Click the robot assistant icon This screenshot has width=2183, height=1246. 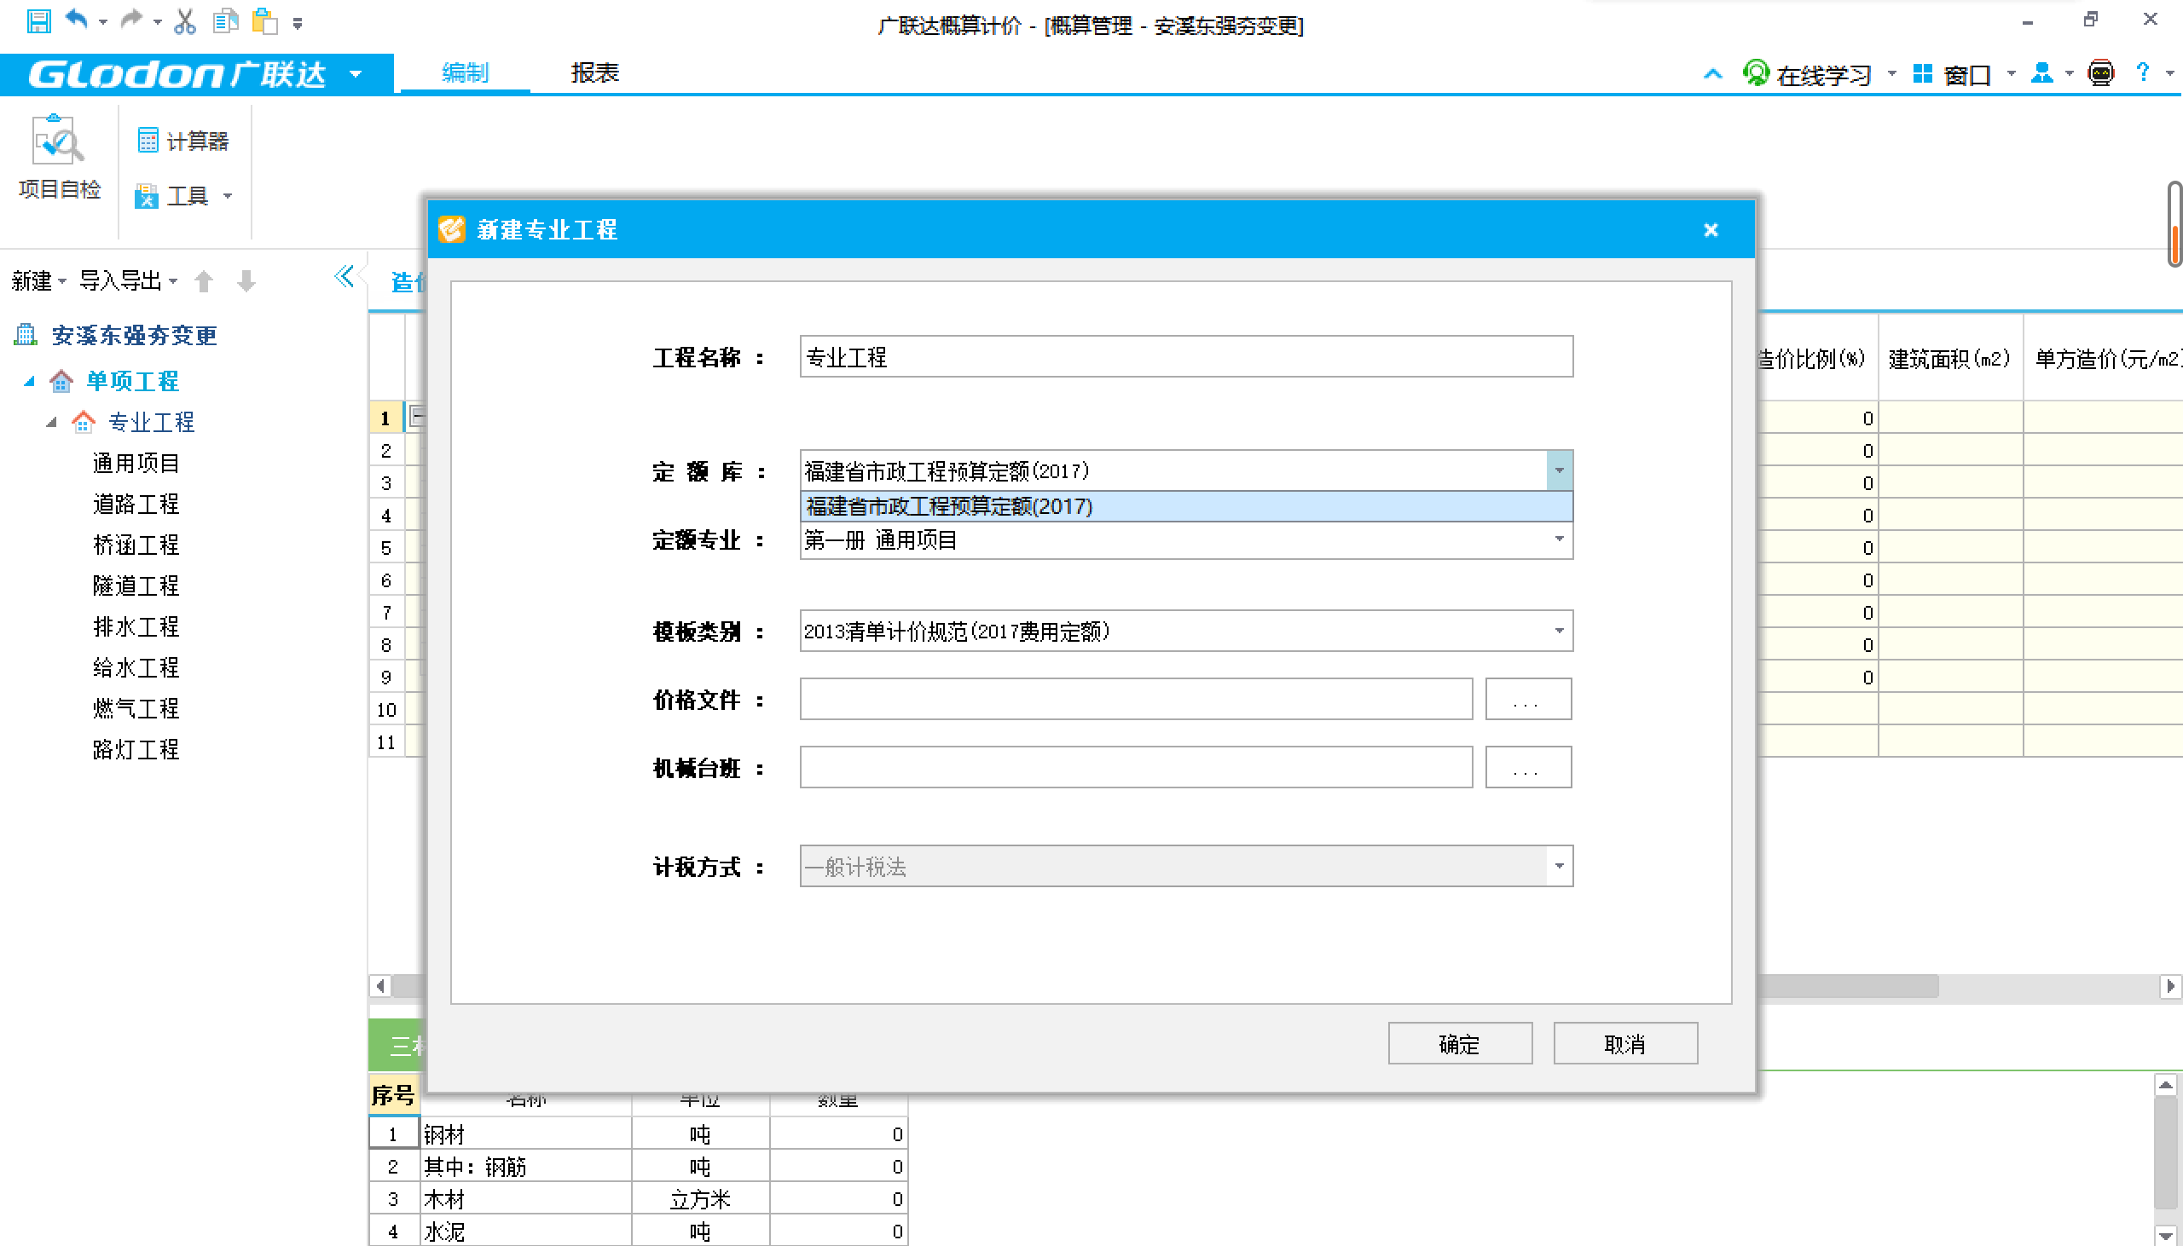(x=2101, y=73)
